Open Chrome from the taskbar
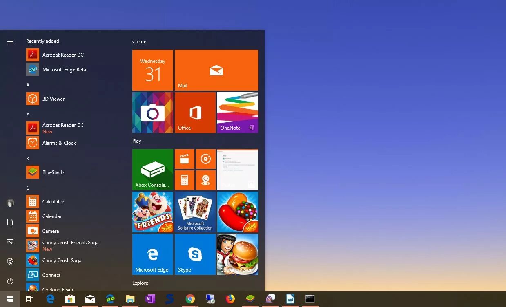The image size is (506, 307). 190,298
